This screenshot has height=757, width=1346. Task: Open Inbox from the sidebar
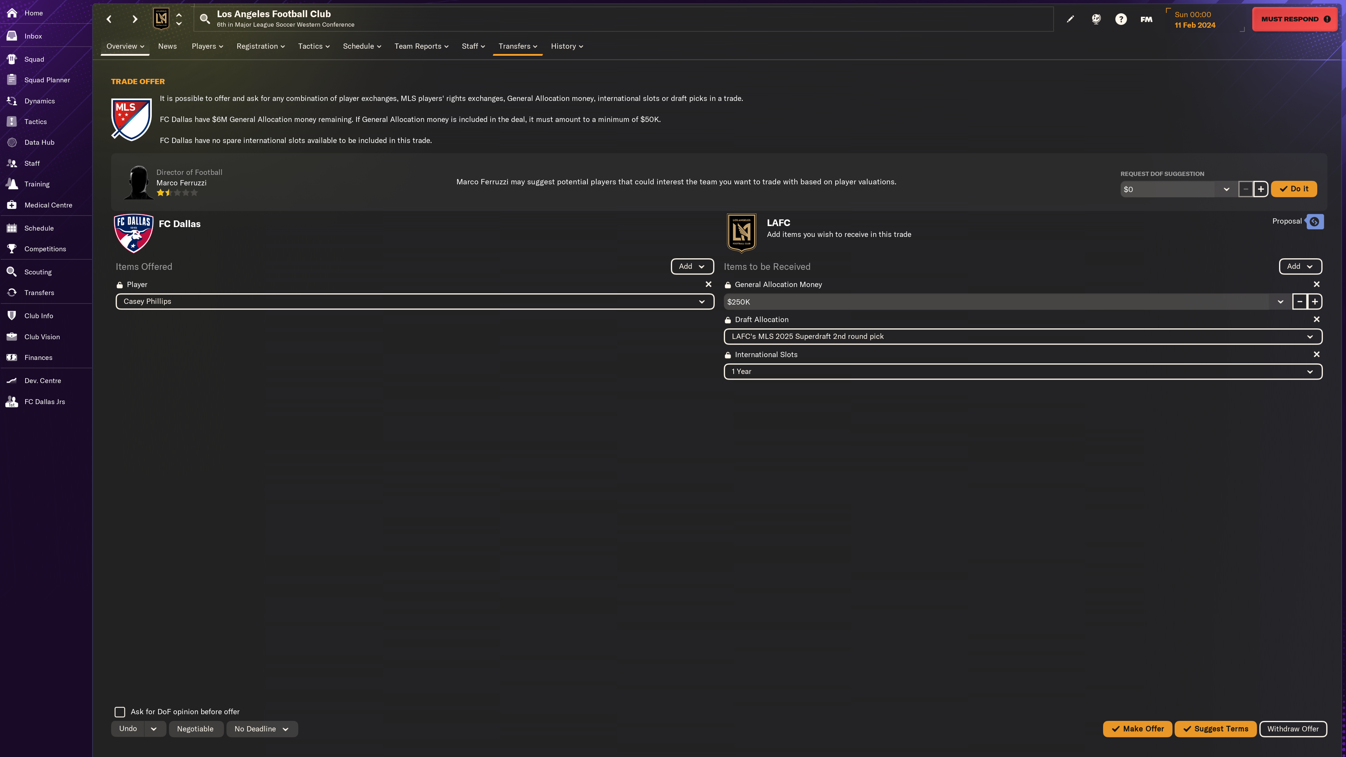coord(33,36)
